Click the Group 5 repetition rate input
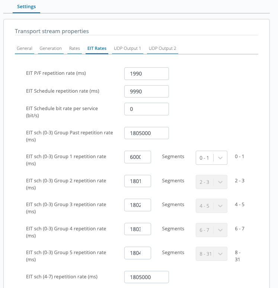 click(138, 253)
